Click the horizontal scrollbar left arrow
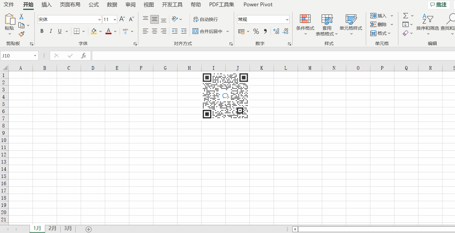455x233 pixels. click(295, 229)
